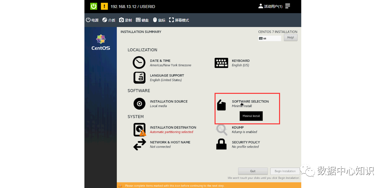Open INSTALLATION DESTINATION label
387x188 pixels.
coord(173,127)
